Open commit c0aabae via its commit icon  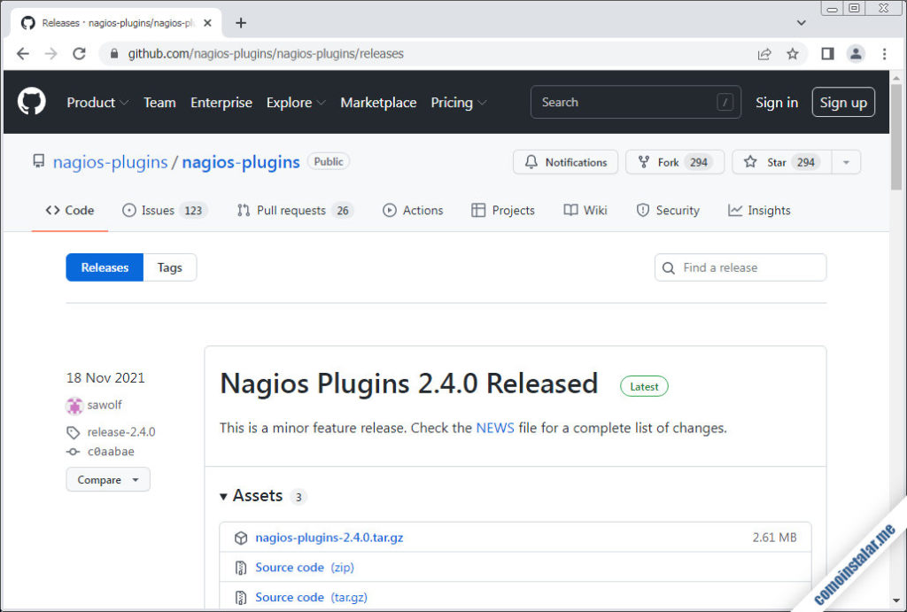pos(74,451)
